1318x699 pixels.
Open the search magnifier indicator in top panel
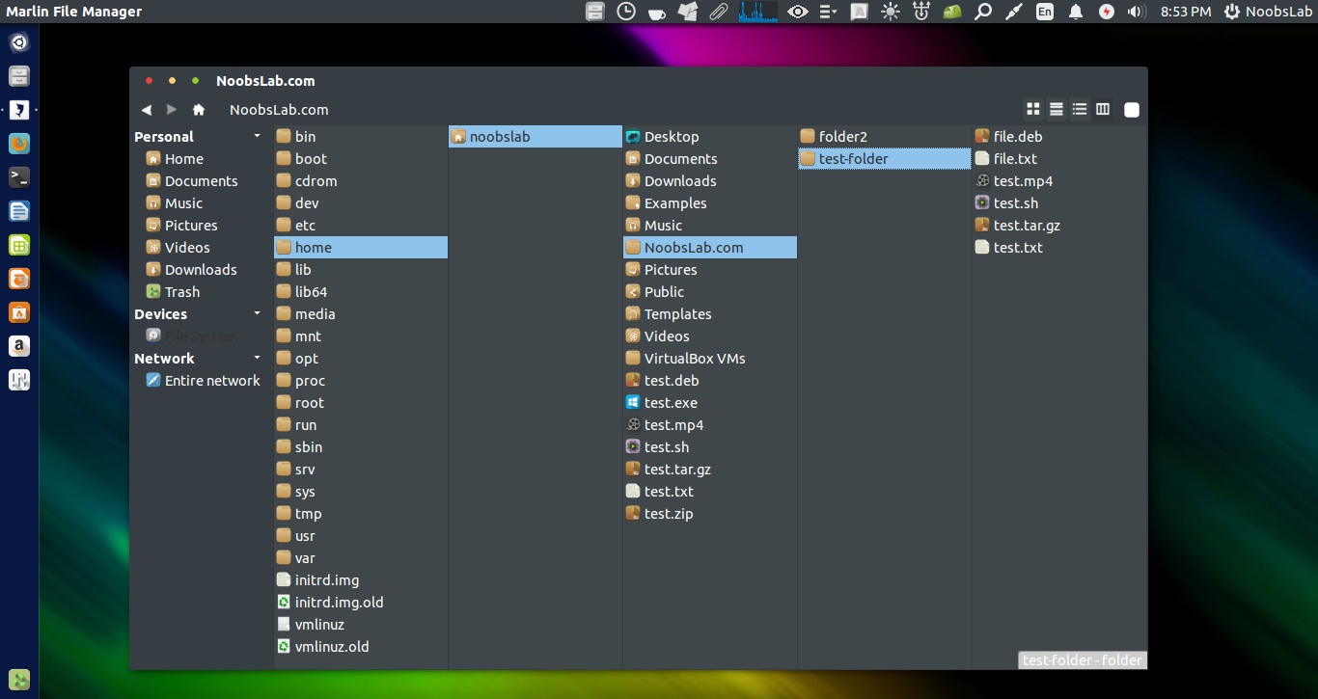pyautogui.click(x=983, y=12)
